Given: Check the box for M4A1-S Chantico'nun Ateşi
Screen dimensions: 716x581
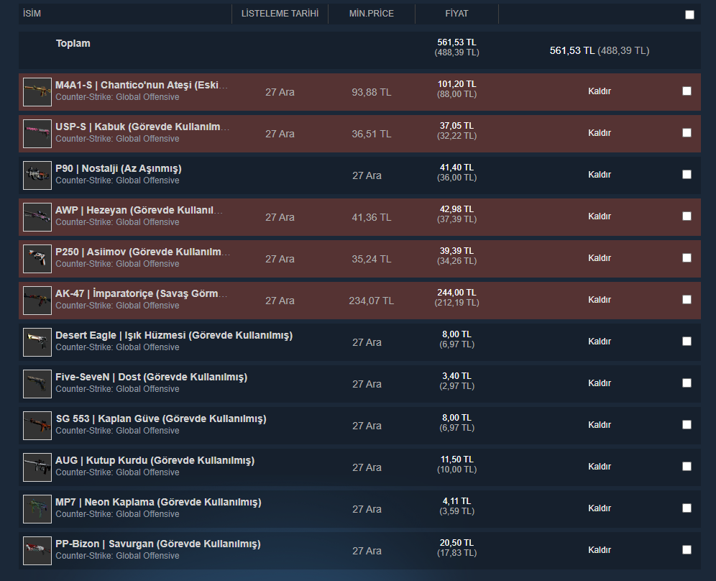Looking at the screenshot, I should pos(687,91).
